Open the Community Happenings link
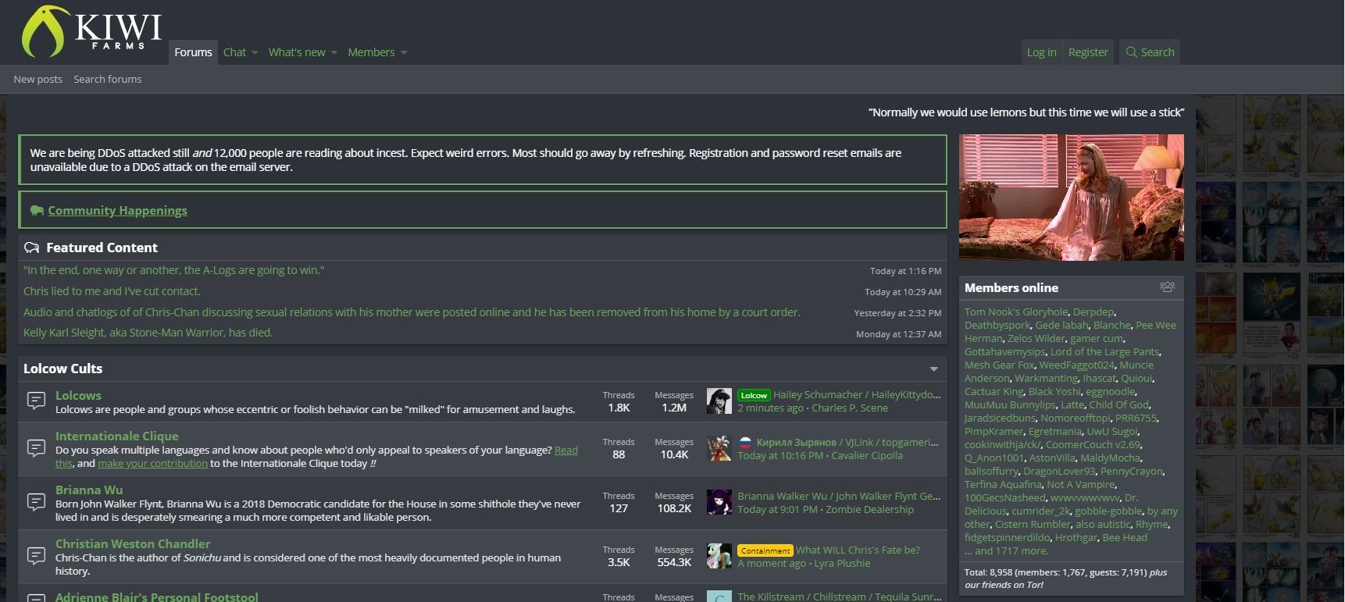 [x=117, y=211]
